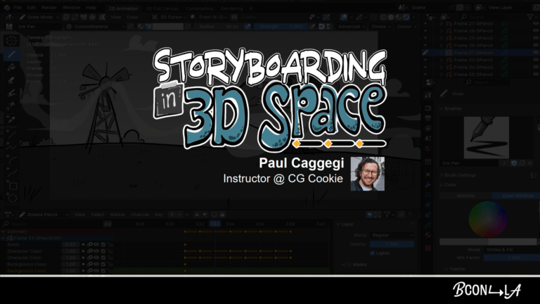This screenshot has width=540, height=304.
Task: Click the Ink Pen brush icon in tool header
Action: [x=9, y=27]
